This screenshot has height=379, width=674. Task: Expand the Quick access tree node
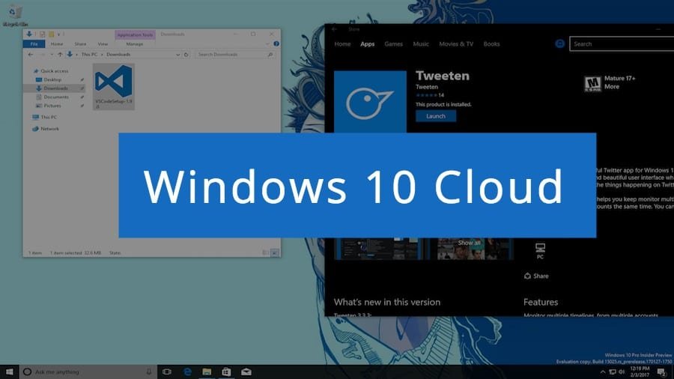click(28, 70)
